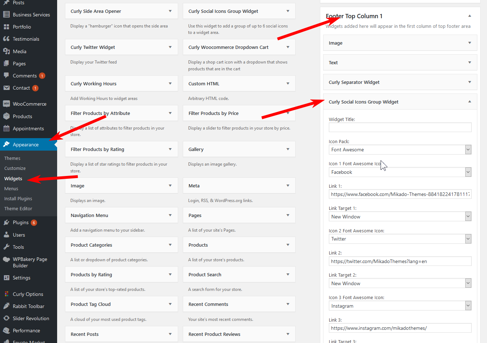Click the Slider Revolution refresh icon

tap(6, 318)
